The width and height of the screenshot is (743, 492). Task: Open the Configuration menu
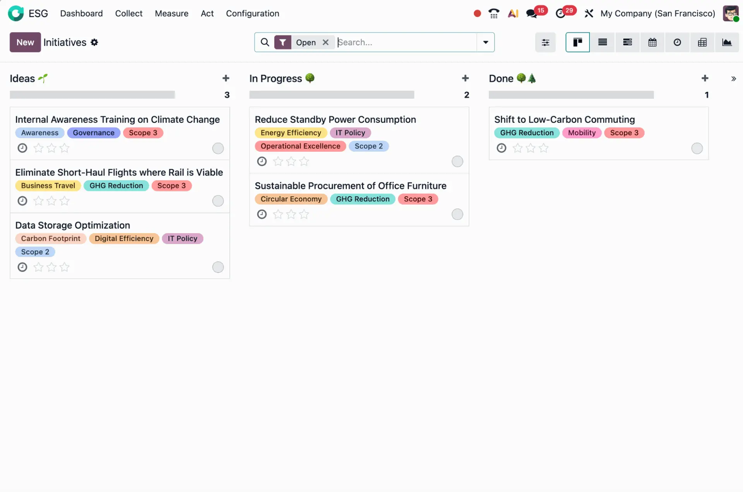point(252,14)
